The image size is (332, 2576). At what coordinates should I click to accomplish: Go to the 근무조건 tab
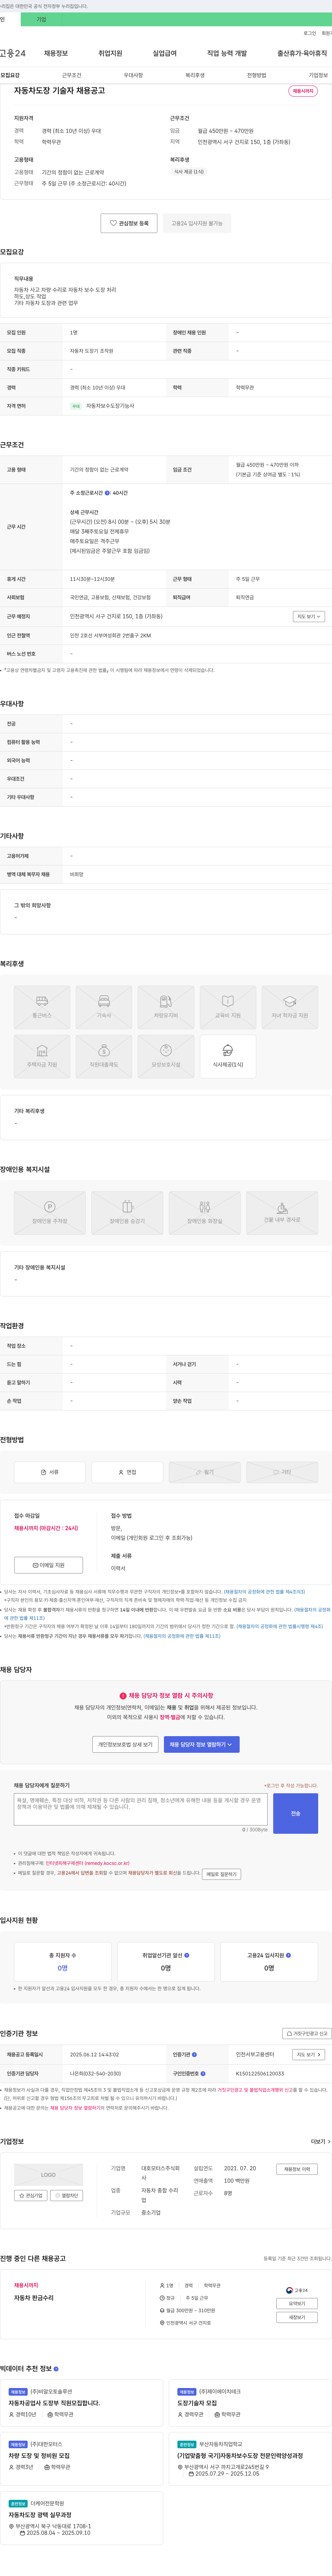72,75
